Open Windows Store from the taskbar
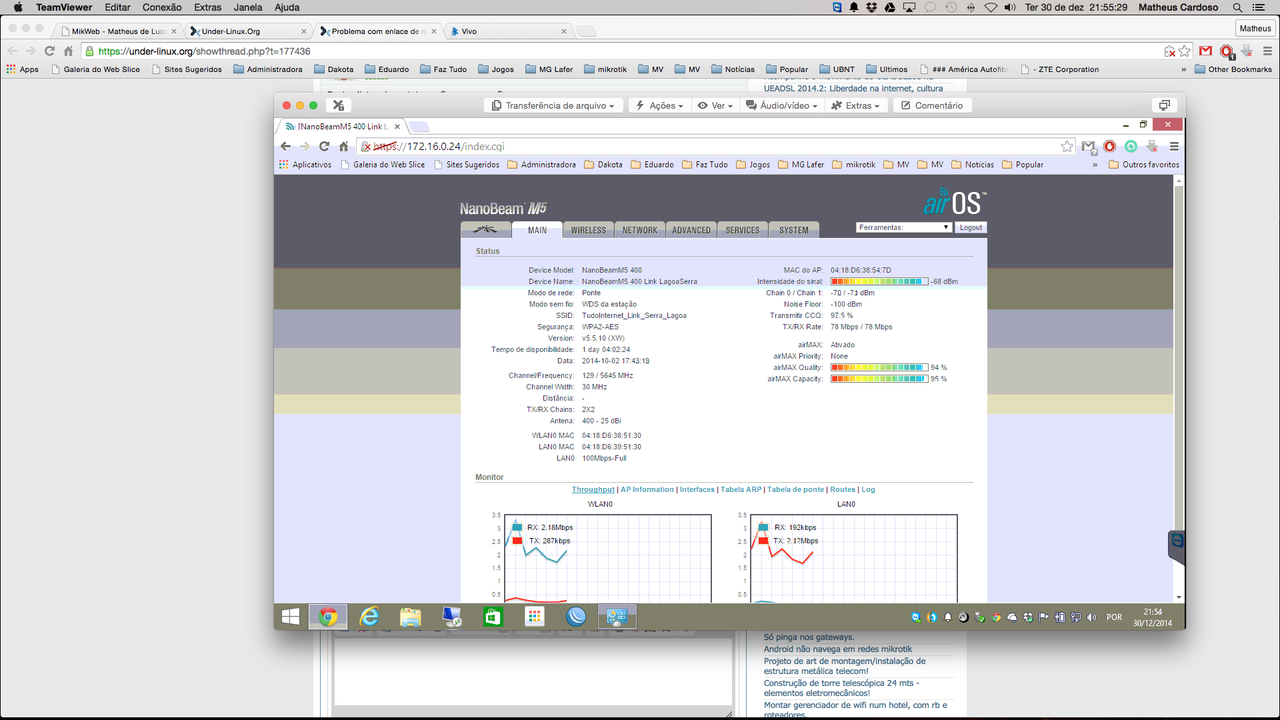 493,617
